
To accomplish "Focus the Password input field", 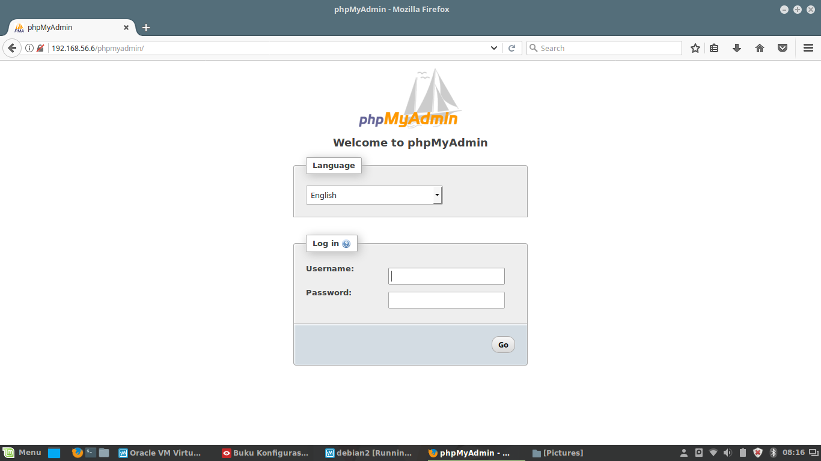I will click(447, 300).
